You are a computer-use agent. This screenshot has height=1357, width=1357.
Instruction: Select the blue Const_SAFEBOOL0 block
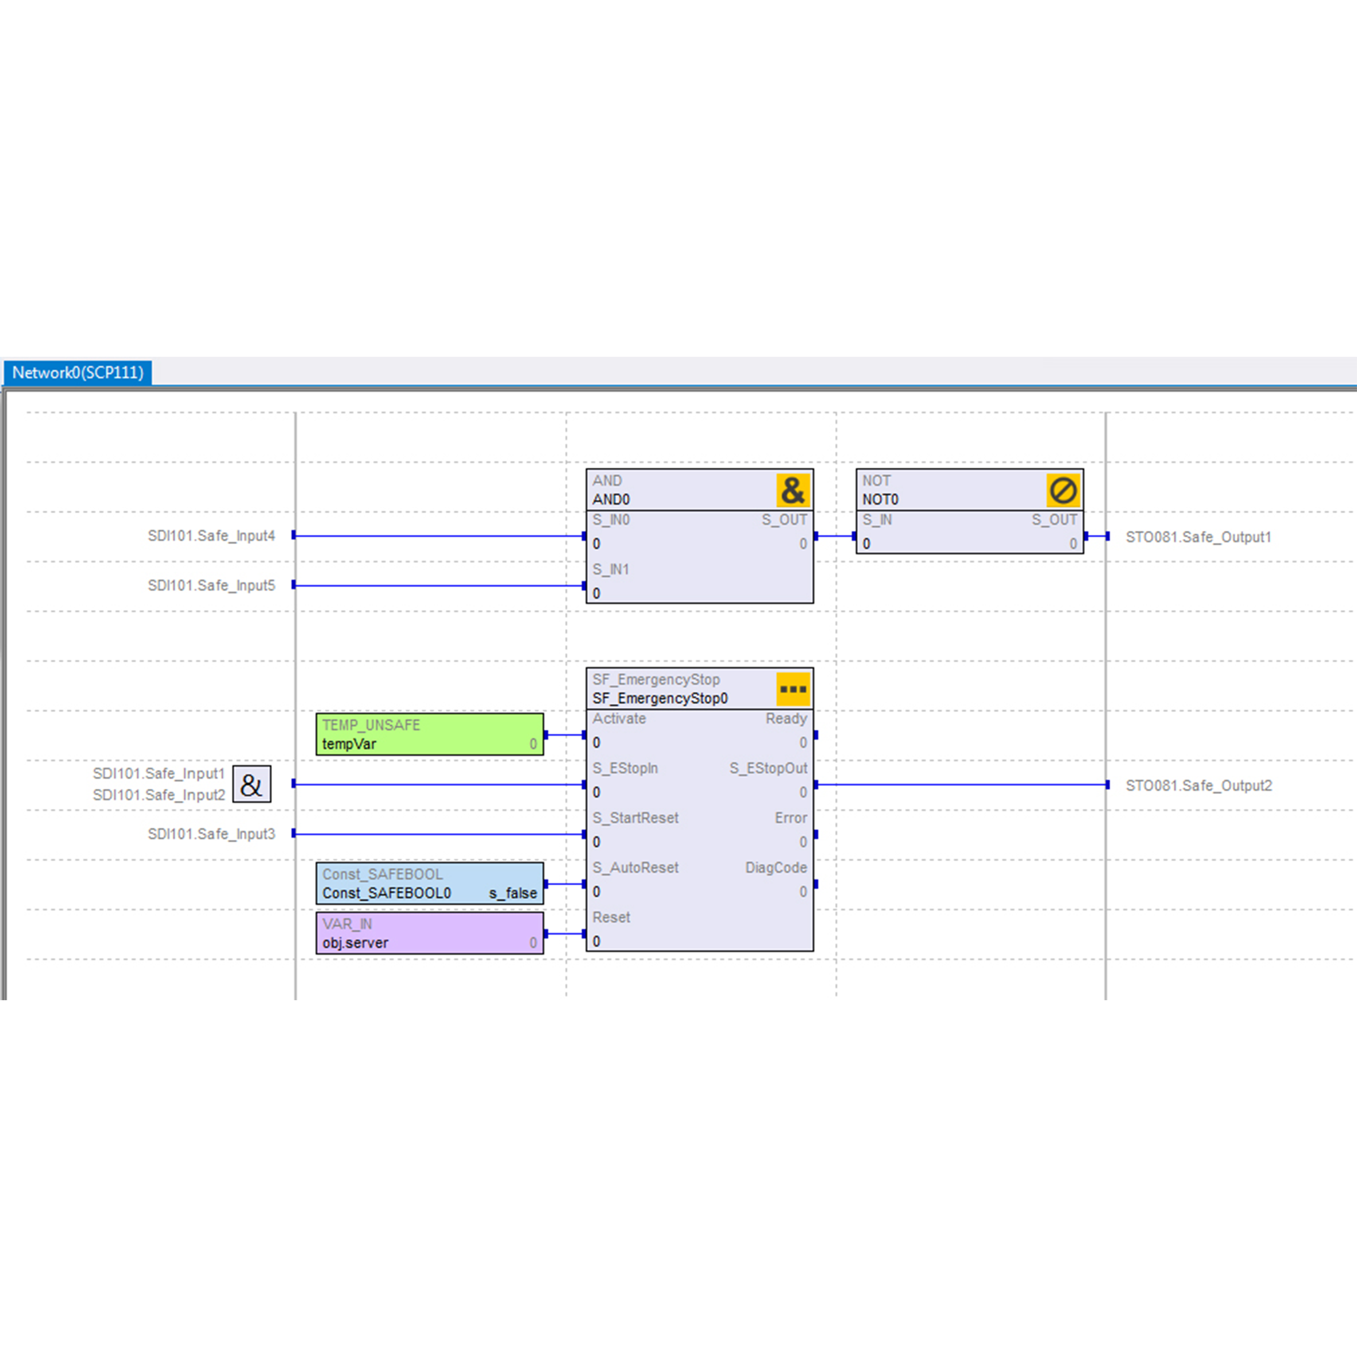click(x=430, y=884)
